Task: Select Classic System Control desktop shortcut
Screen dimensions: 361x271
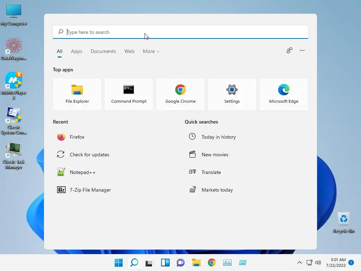Action: coord(14,121)
